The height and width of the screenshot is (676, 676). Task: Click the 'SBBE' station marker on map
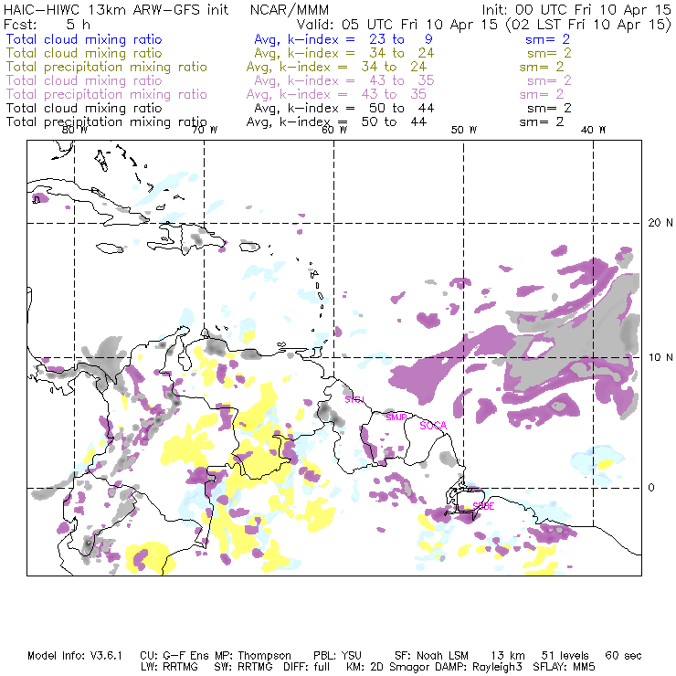(x=483, y=506)
